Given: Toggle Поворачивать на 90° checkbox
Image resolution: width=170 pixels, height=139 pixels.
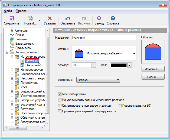Looking at the screenshot, I should point(120,106).
